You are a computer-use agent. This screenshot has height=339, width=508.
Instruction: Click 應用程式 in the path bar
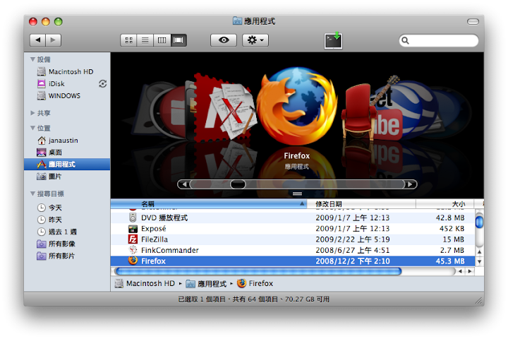(x=206, y=284)
